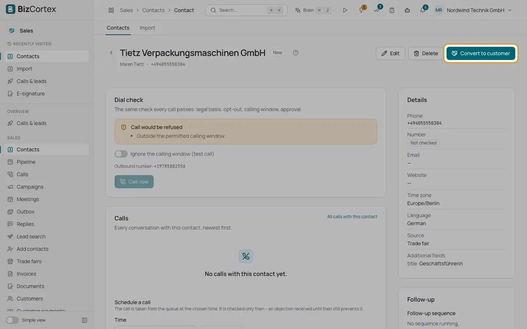Click the Call now button
Viewport: 527px width, 329px height.
[134, 182]
